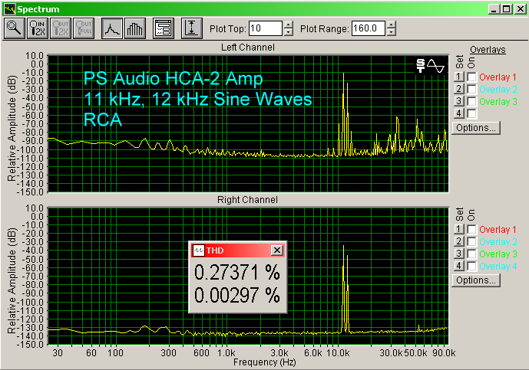Increase Plot Top with up arrow
Image resolution: width=529 pixels, height=370 pixels.
pos(288,25)
